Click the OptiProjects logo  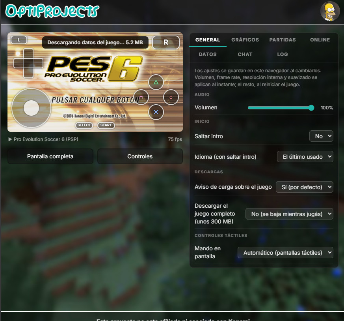coord(52,11)
